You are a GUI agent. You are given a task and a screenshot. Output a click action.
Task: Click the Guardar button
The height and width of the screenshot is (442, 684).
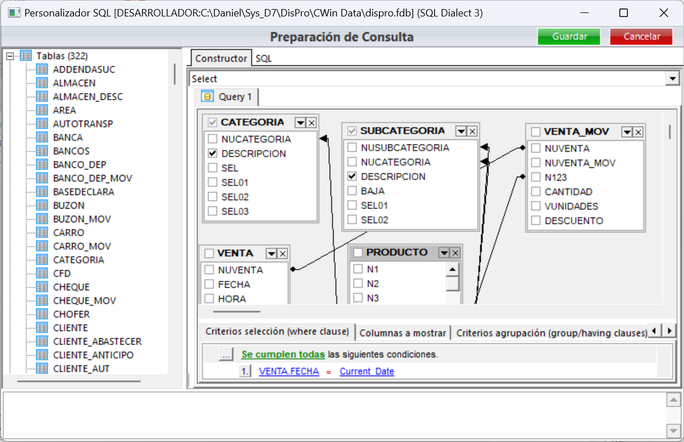point(568,36)
